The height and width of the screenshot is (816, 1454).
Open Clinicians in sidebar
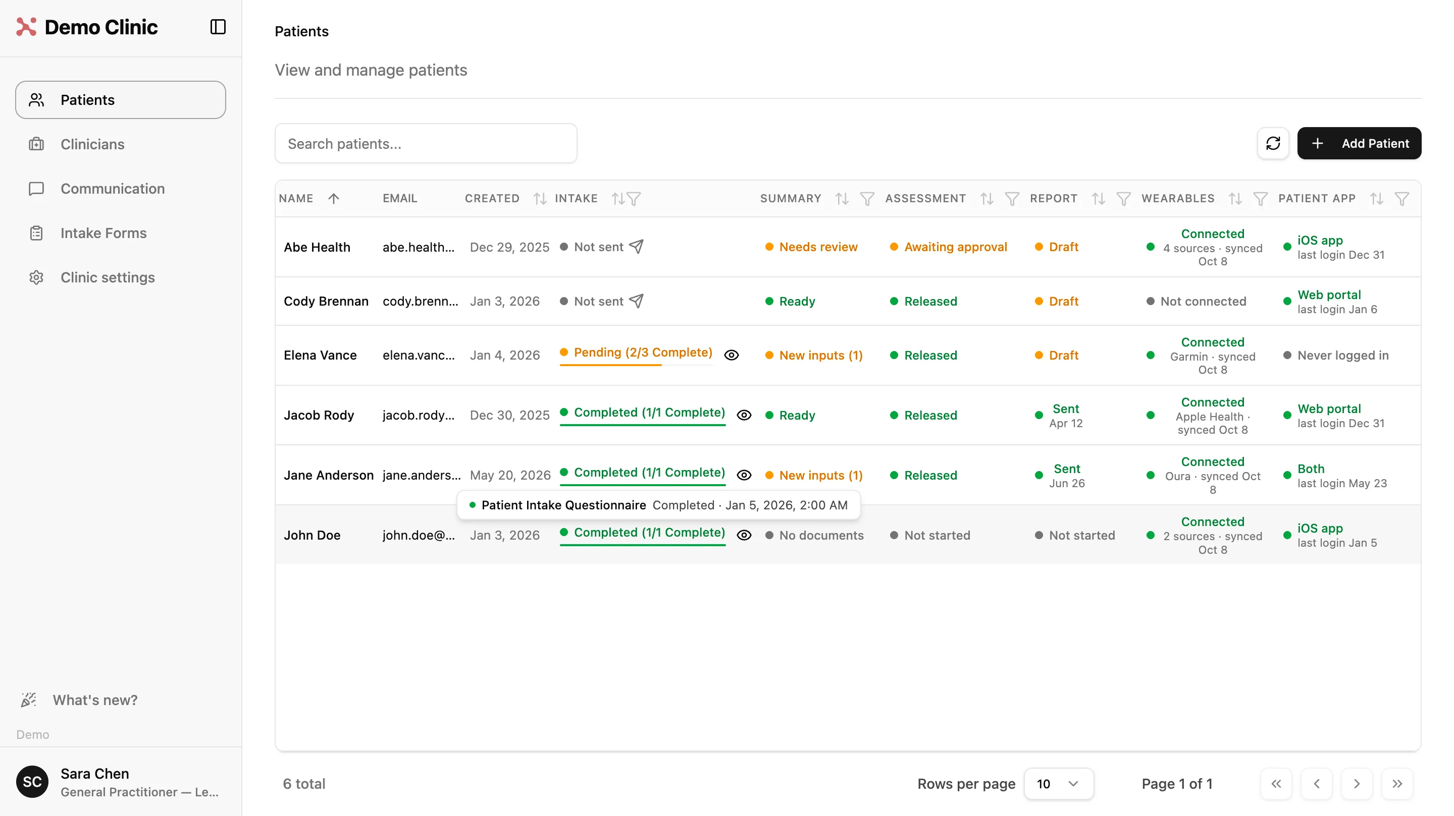(x=120, y=144)
